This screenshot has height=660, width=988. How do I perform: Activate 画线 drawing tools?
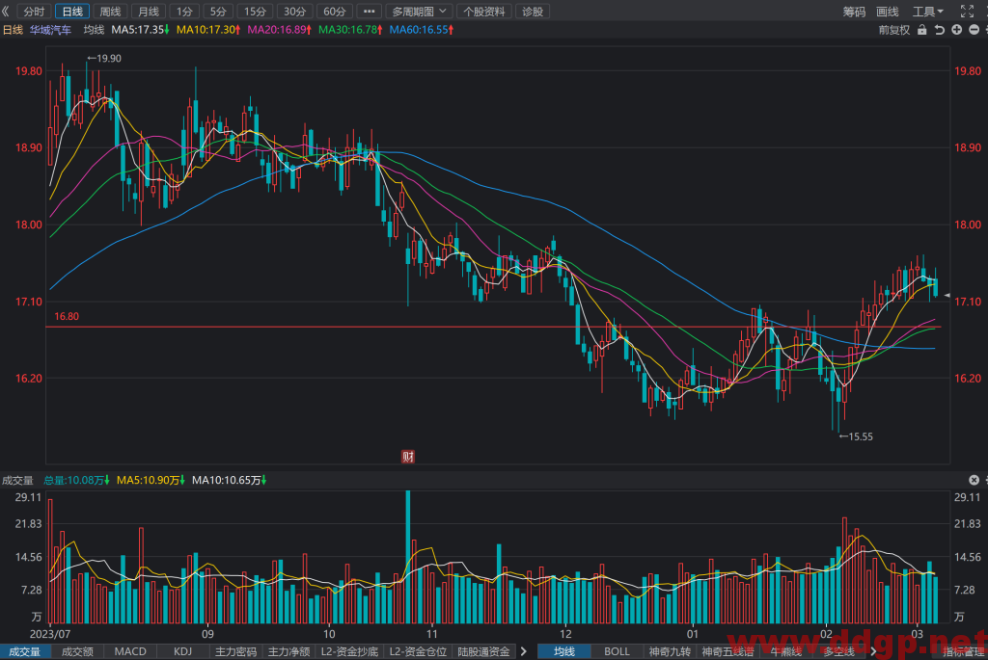point(888,12)
